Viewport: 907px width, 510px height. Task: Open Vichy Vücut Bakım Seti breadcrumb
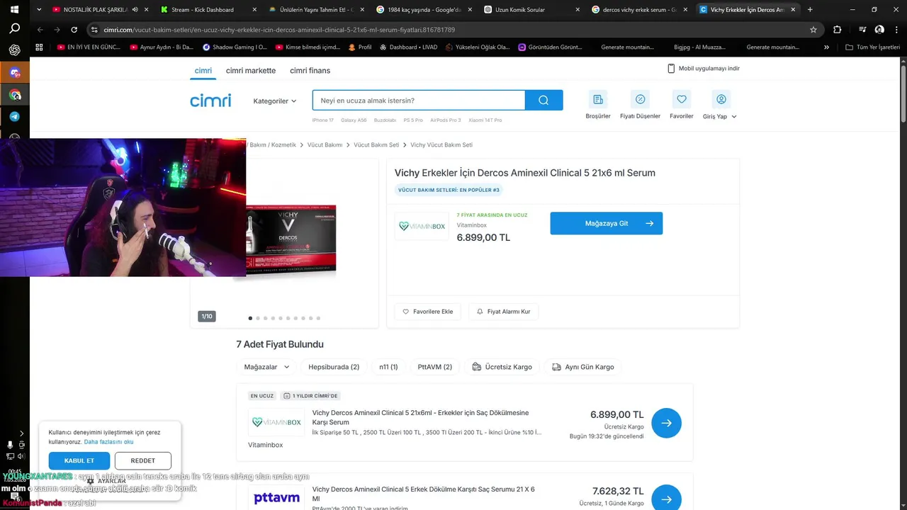click(441, 144)
